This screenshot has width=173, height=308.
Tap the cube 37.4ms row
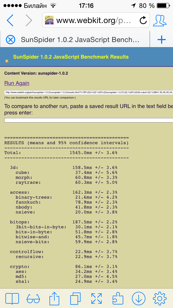66,172
